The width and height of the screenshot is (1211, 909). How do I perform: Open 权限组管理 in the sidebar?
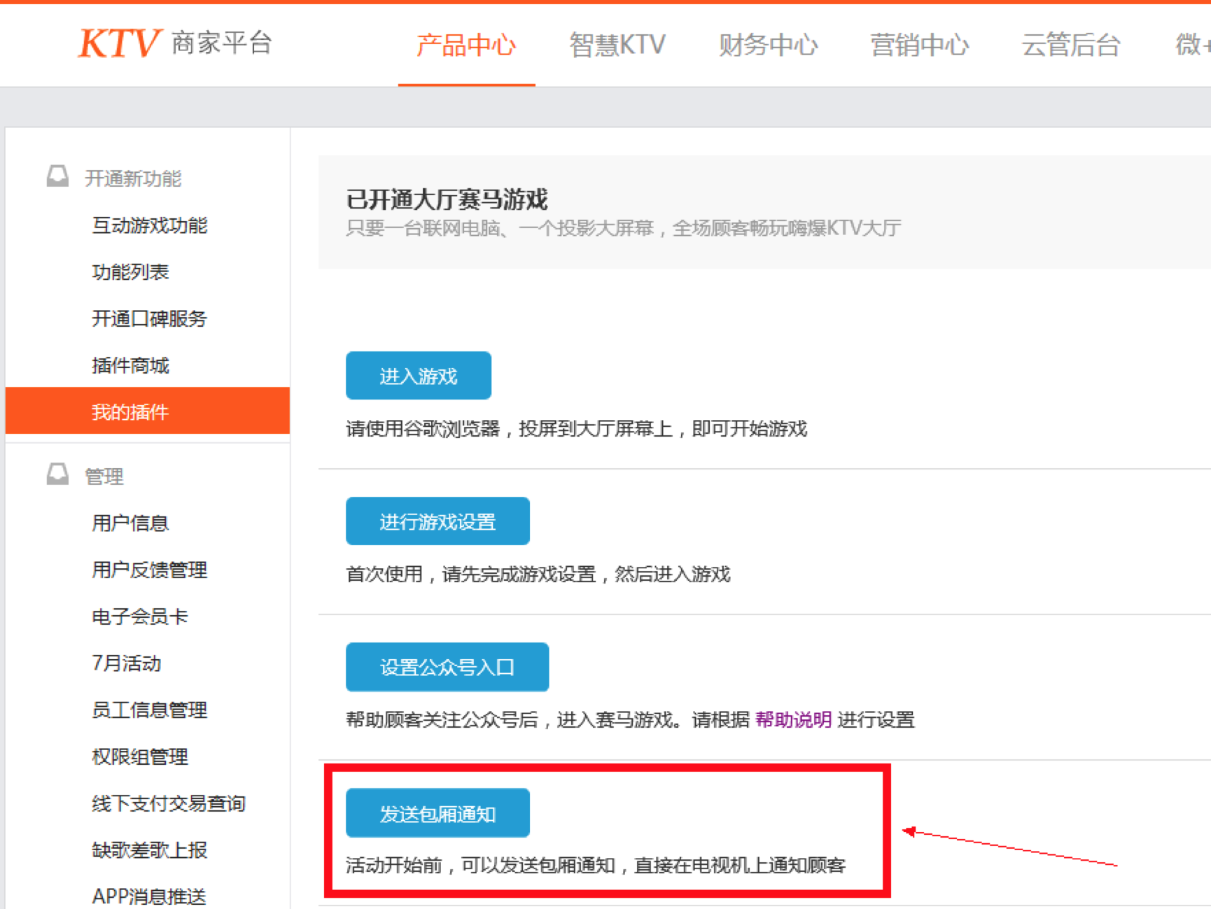tap(140, 756)
